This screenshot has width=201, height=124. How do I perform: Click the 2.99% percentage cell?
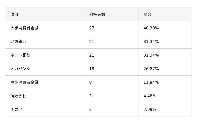150,109
